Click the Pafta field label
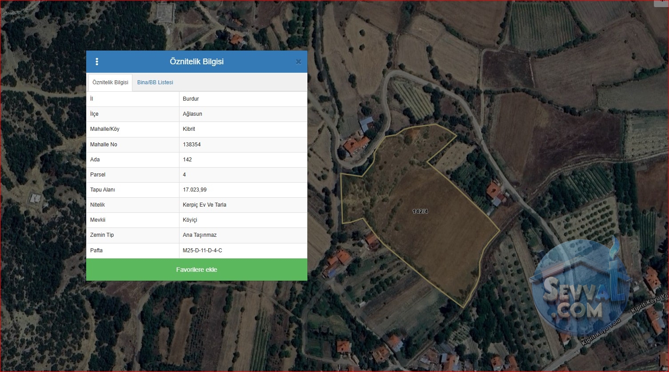This screenshot has height=372, width=669. click(96, 251)
